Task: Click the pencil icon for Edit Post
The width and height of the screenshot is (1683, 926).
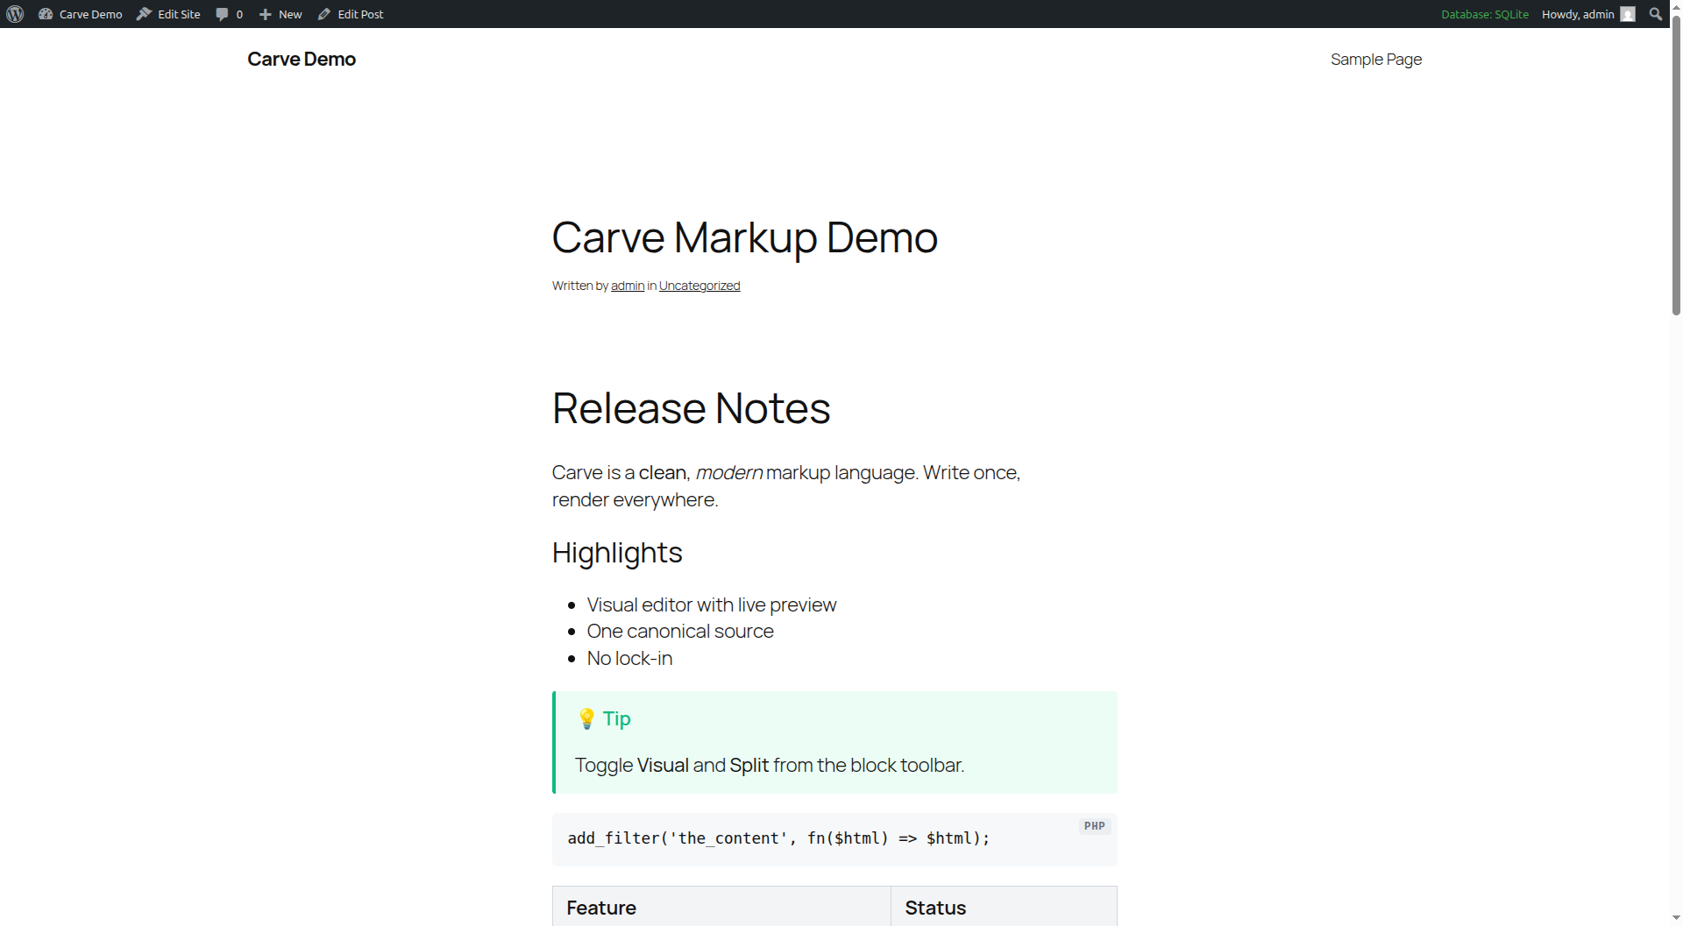Action: point(324,14)
